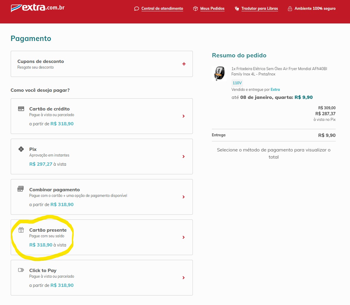Viewport: 350px width, 305px height.
Task: Click the 110V voltage tag
Action: click(237, 83)
